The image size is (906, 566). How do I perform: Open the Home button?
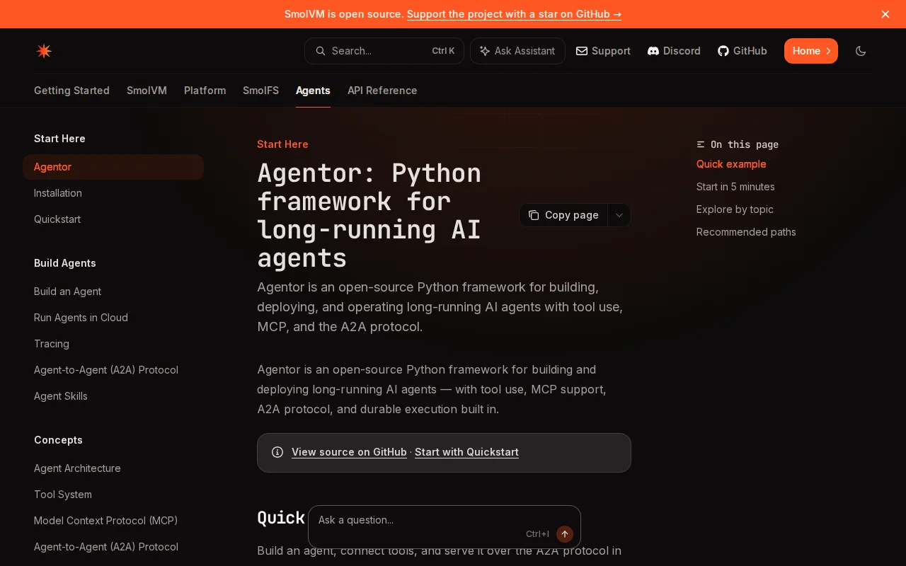click(x=811, y=51)
